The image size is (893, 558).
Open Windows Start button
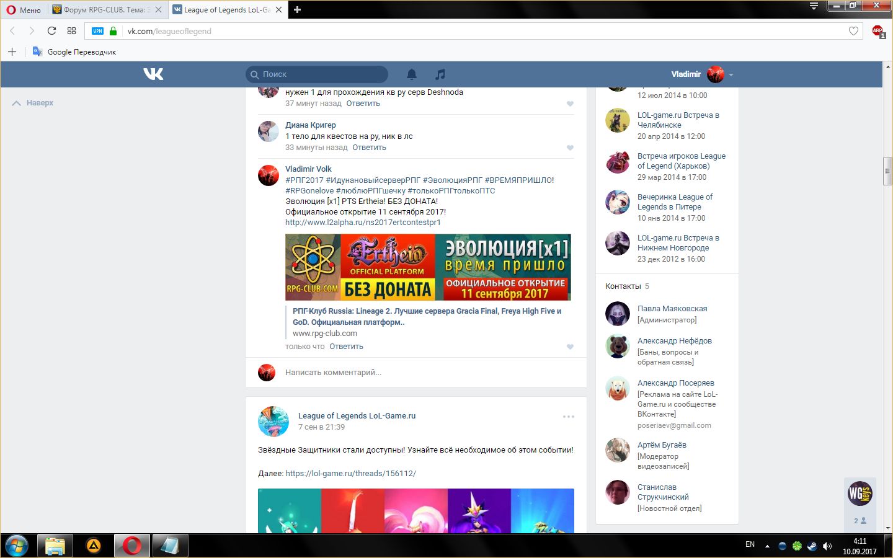pyautogui.click(x=17, y=546)
